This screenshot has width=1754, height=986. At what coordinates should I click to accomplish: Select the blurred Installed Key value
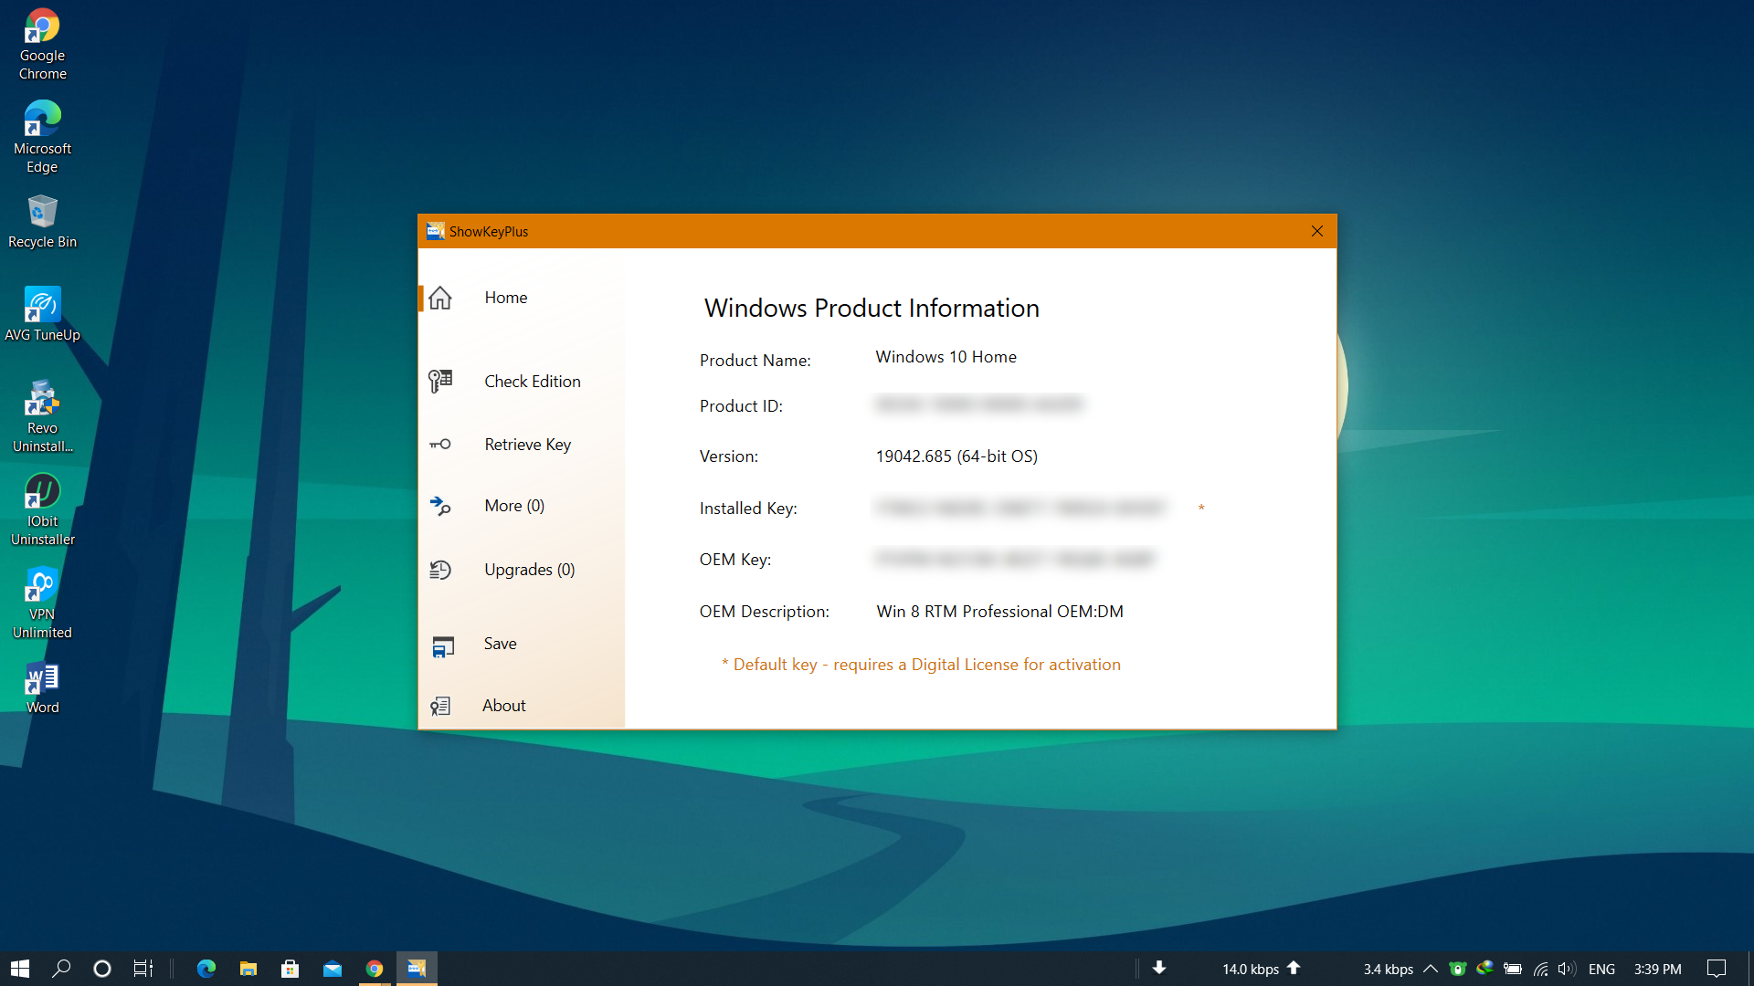pos(1020,508)
